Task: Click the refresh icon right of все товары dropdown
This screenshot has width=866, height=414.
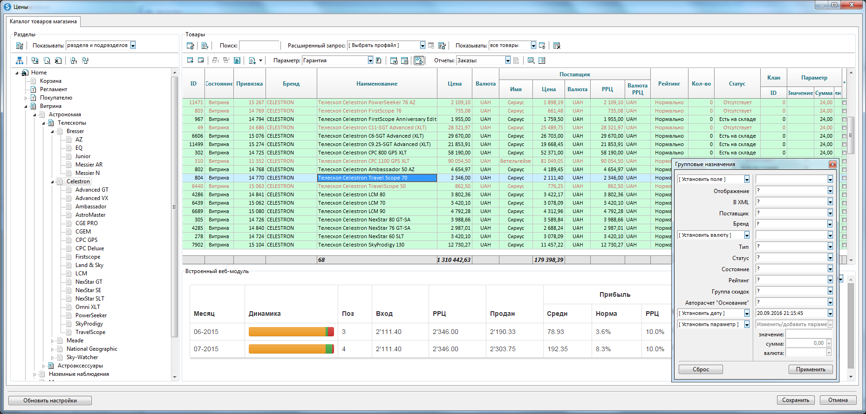Action: click(x=542, y=46)
